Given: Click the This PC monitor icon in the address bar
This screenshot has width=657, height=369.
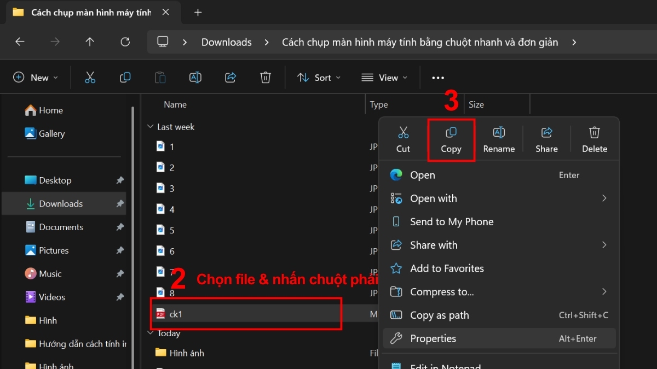Looking at the screenshot, I should pyautogui.click(x=163, y=42).
